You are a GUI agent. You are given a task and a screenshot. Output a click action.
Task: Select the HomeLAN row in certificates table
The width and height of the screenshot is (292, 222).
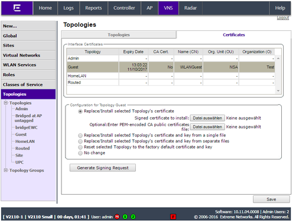[171, 76]
